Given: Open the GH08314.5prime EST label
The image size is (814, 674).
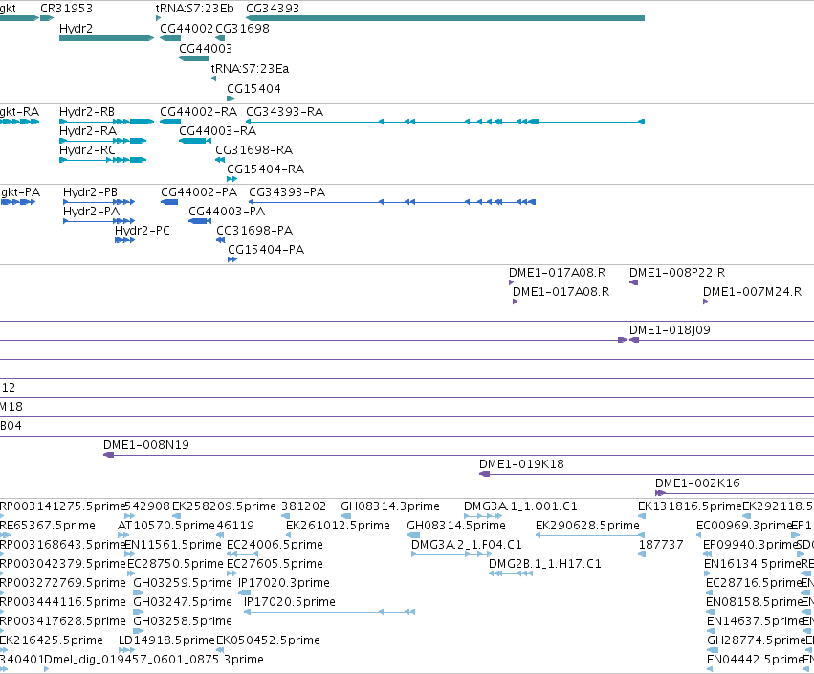Looking at the screenshot, I should pos(456,526).
